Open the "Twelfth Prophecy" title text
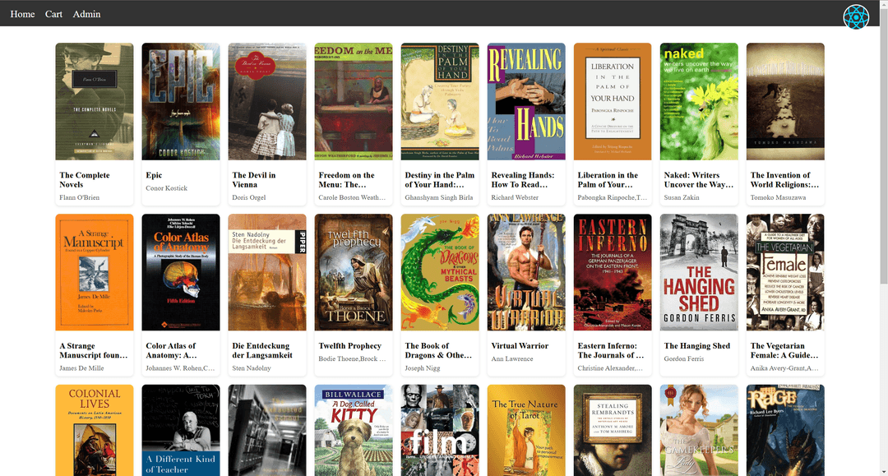888x476 pixels. coord(350,346)
